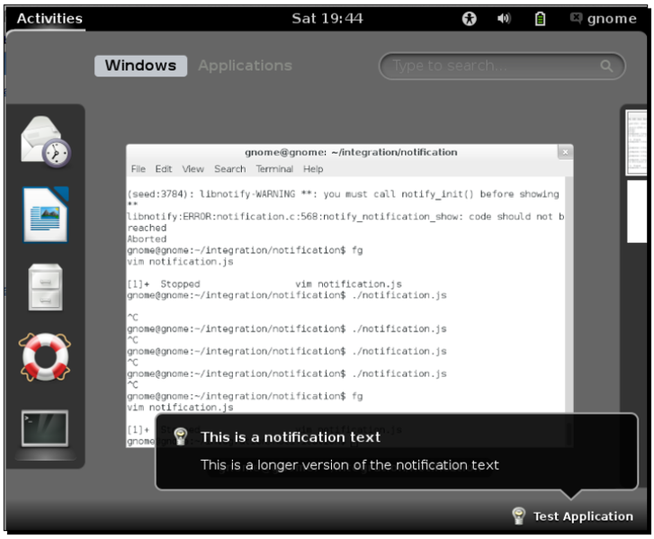
Task: Click the volume speaker icon
Action: (505, 18)
